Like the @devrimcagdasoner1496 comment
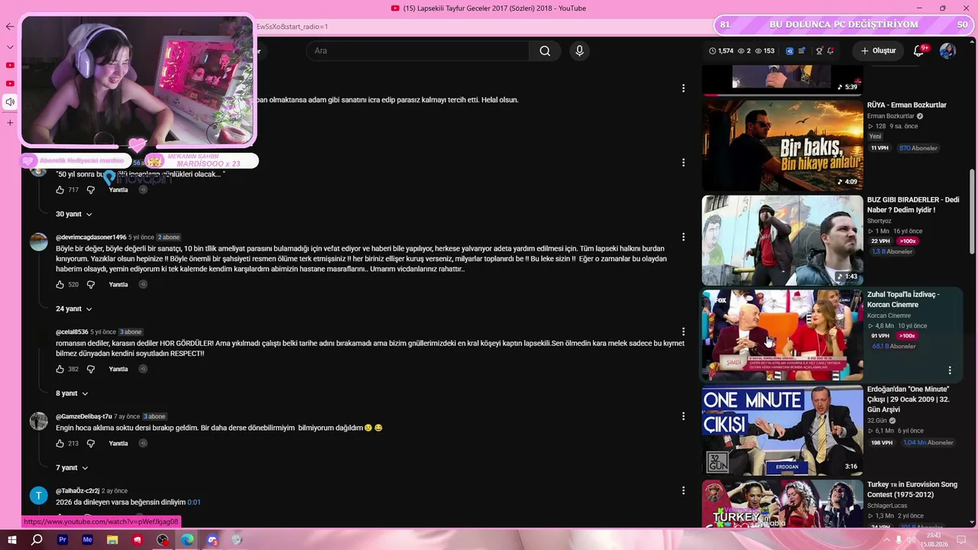Screen dimensions: 978x550 point(60,284)
